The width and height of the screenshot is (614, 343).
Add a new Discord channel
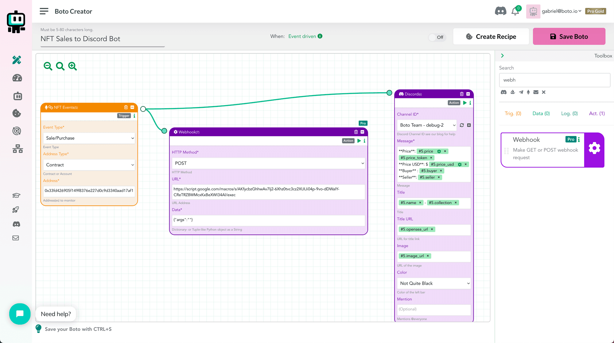[469, 125]
